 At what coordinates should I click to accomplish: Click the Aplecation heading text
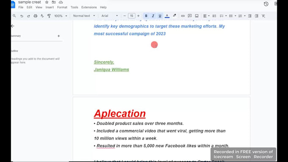click(120, 113)
